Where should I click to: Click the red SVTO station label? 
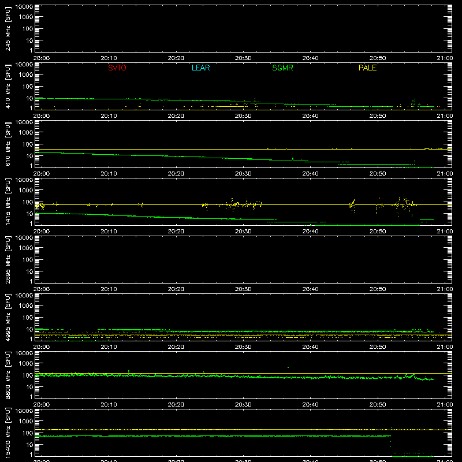pyautogui.click(x=117, y=68)
